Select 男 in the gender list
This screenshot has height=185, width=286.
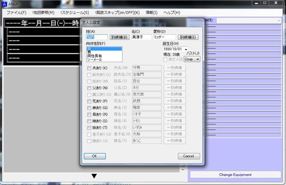click(104, 52)
